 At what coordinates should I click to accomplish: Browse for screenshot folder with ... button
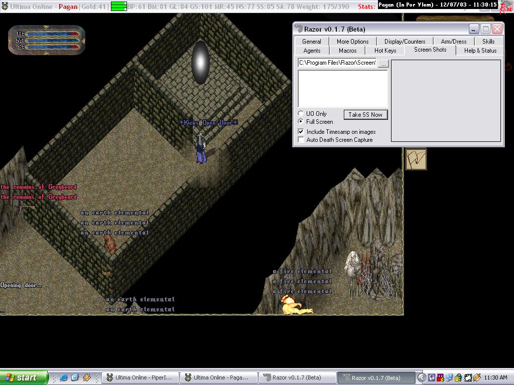click(383, 63)
